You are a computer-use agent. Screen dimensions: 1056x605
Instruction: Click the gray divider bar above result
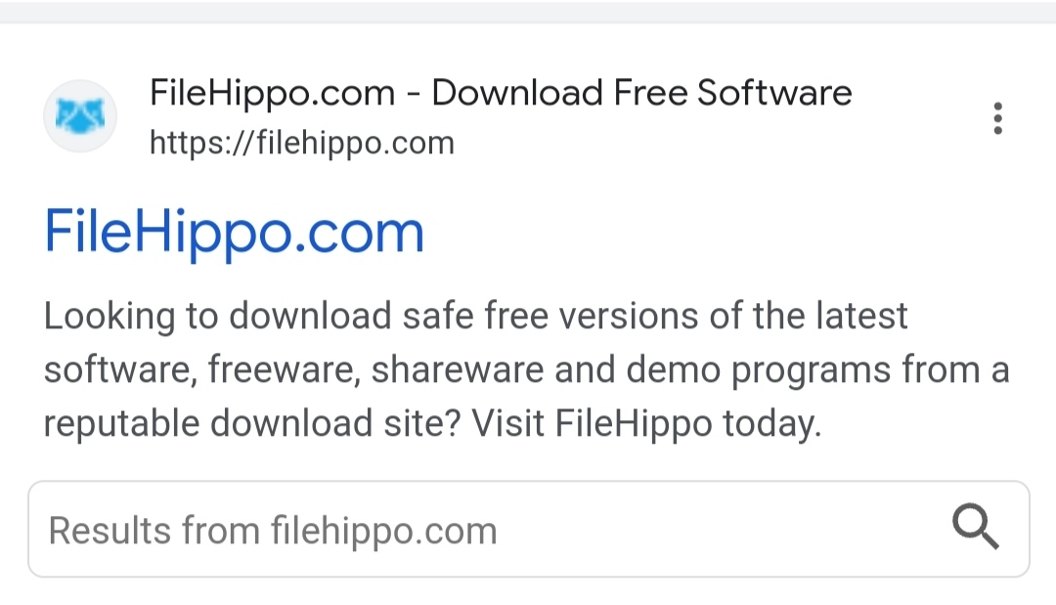point(528,12)
